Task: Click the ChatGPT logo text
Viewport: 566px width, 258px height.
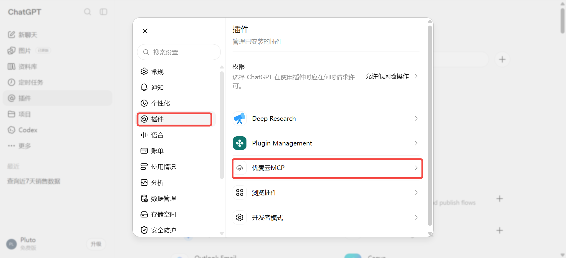Action: (x=24, y=12)
